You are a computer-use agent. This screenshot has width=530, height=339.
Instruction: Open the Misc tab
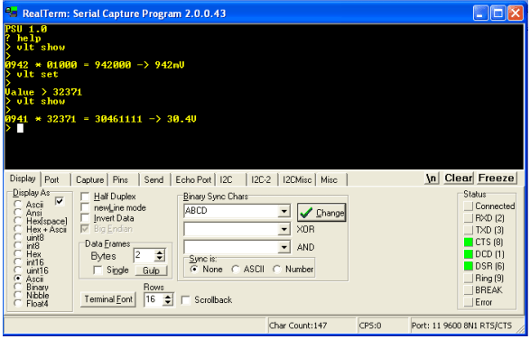[x=329, y=179]
